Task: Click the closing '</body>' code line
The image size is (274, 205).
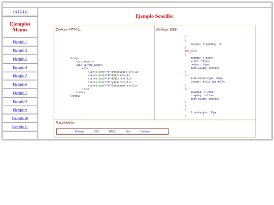Action: click(x=75, y=96)
